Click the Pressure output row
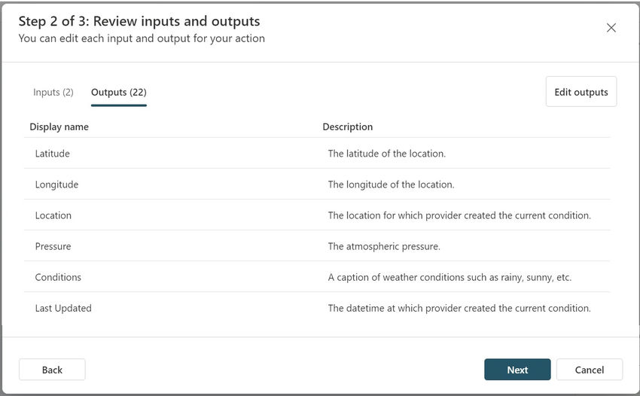The width and height of the screenshot is (640, 396). (x=53, y=246)
